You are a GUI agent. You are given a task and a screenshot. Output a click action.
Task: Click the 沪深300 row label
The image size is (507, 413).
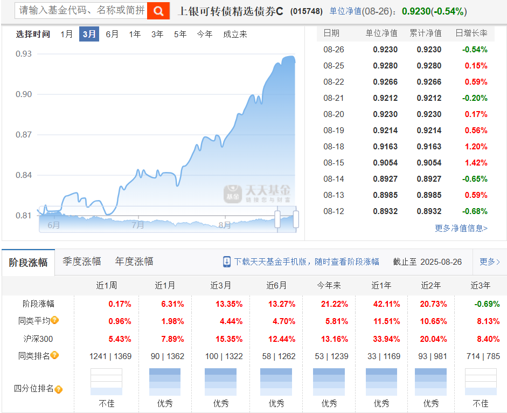(38, 339)
